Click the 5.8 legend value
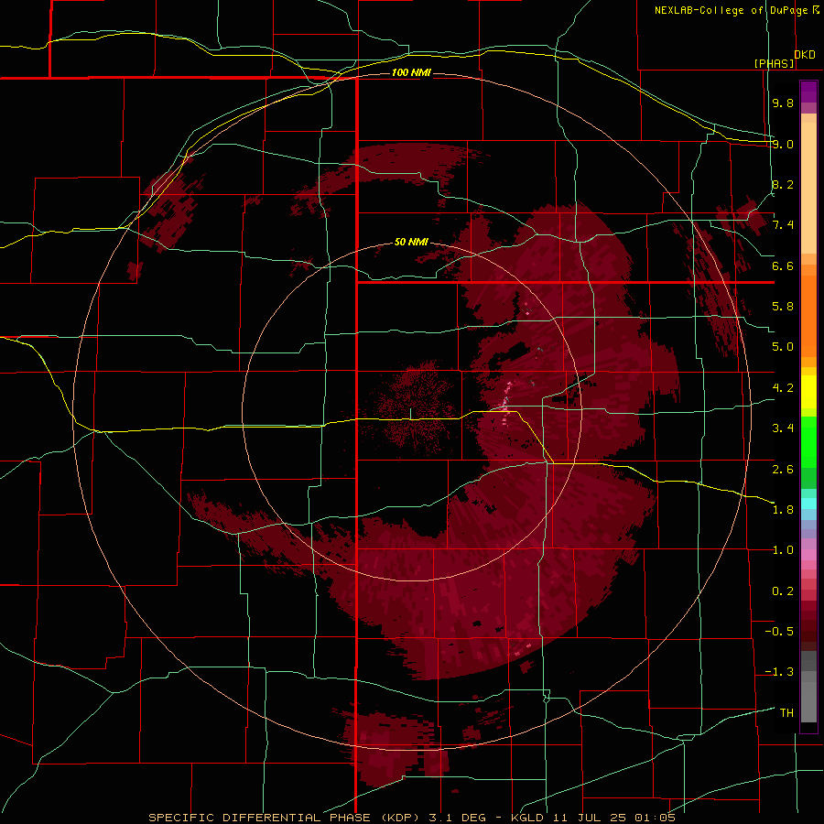The image size is (824, 824). click(783, 307)
